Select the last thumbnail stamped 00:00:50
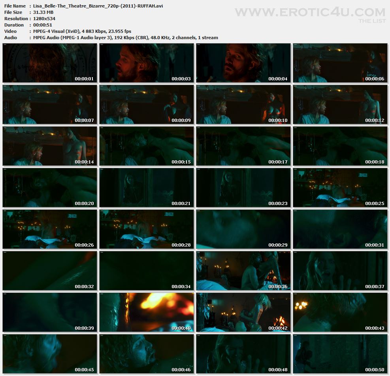Image resolution: width=390 pixels, height=376 pixels. (x=340, y=354)
